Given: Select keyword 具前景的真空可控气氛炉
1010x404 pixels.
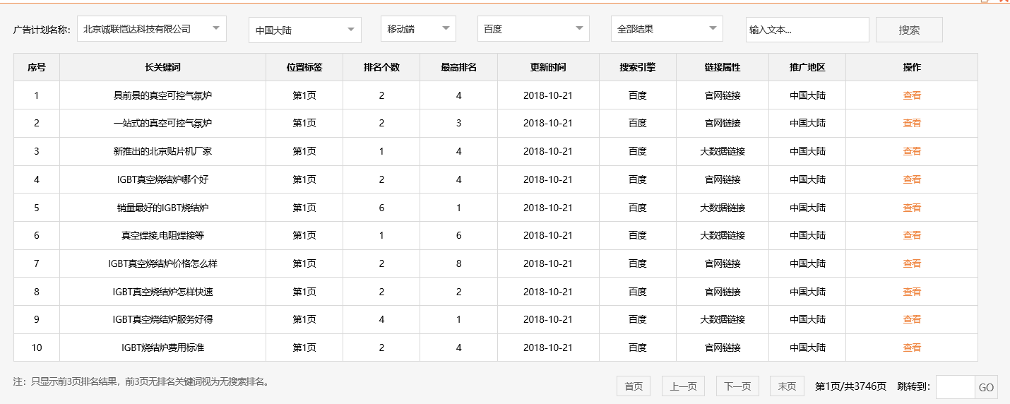Looking at the screenshot, I should click(163, 95).
